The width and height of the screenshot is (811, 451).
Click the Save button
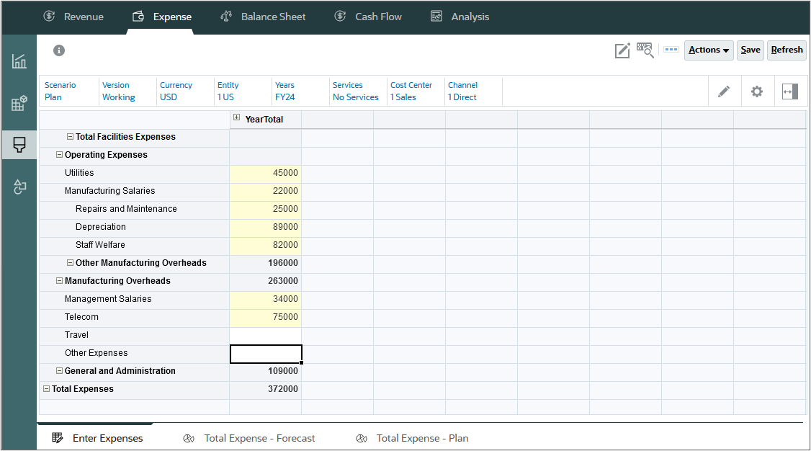tap(750, 50)
